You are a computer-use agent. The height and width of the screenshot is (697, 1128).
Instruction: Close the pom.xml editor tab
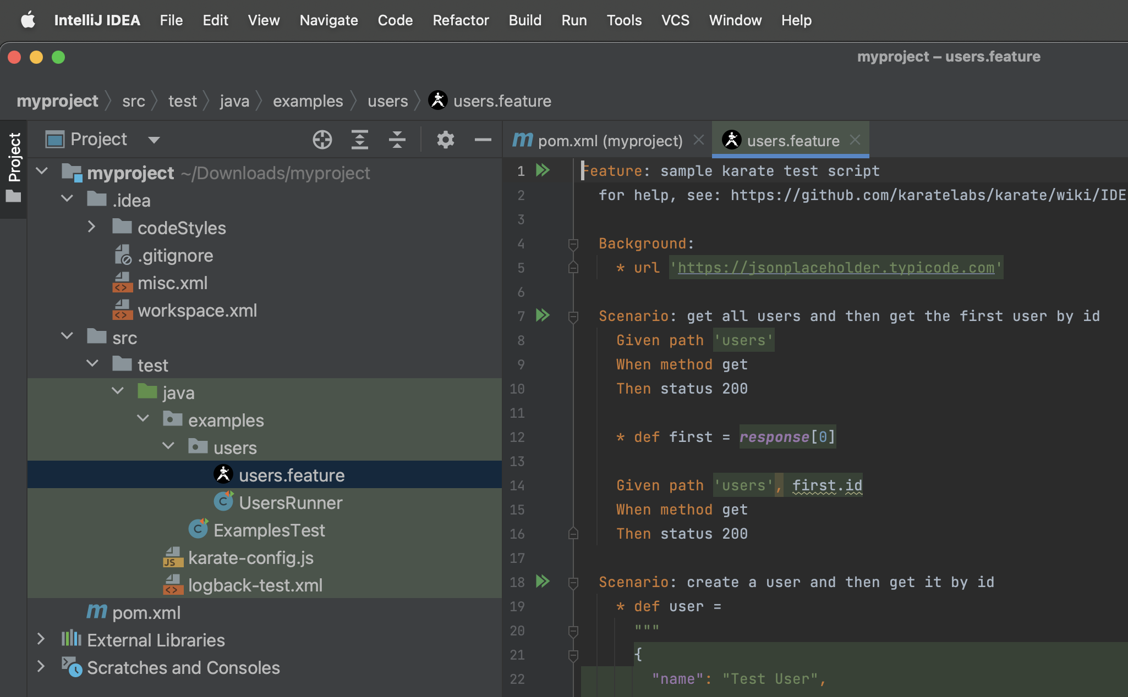point(699,140)
